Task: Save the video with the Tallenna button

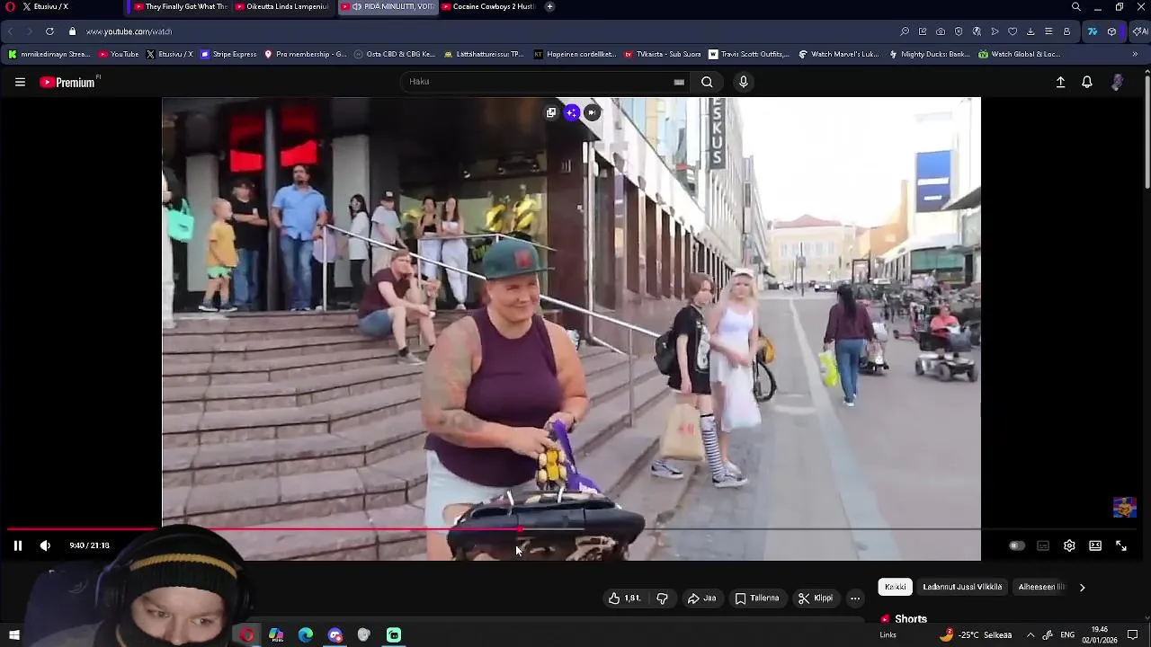Action: pos(757,598)
